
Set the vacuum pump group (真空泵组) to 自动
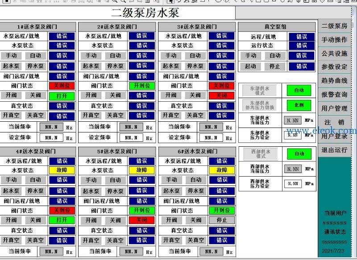[x=275, y=55]
